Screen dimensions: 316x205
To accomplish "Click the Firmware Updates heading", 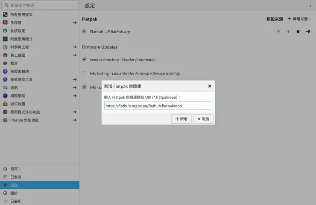I will [x=99, y=47].
